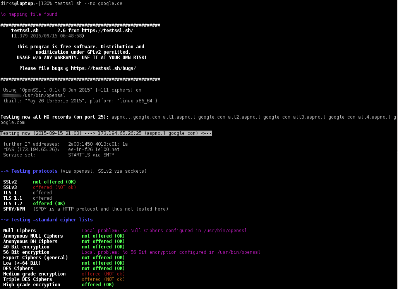This screenshot has height=289, width=398.
Task: Select the '40 Bit encryption' label
Action: coord(26,247)
